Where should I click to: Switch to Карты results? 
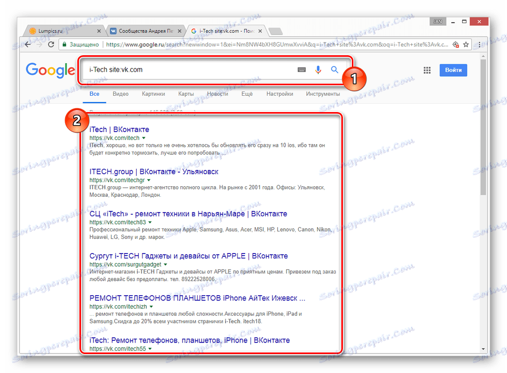pyautogui.click(x=186, y=94)
